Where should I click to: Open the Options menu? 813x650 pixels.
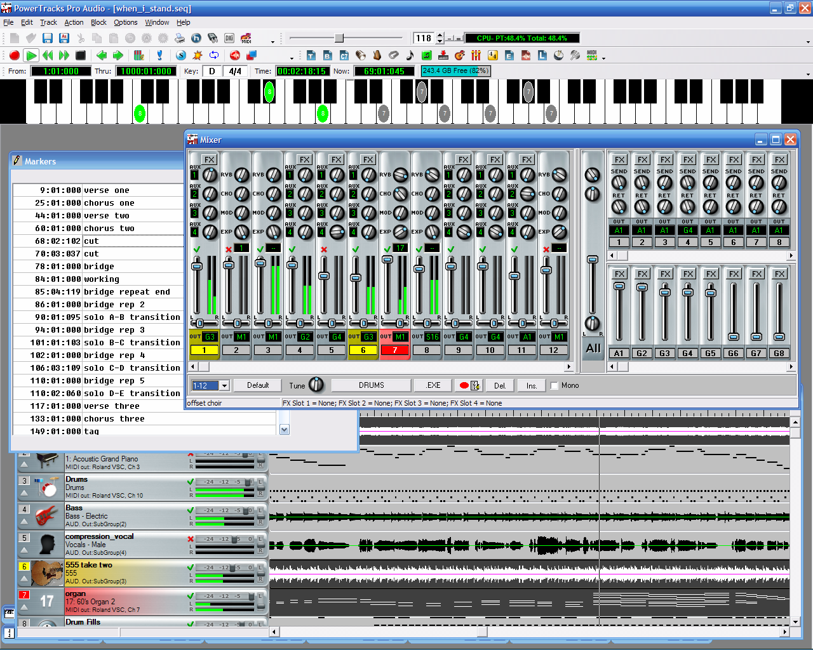(126, 22)
